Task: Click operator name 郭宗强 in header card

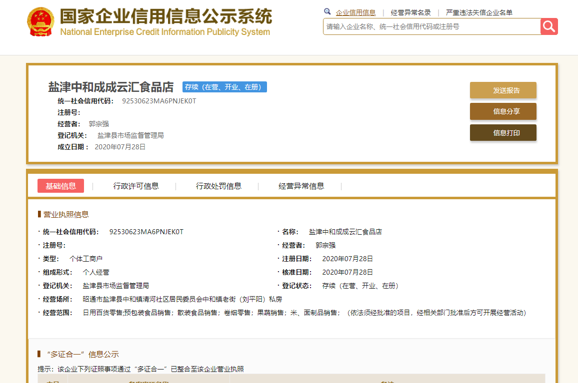Action: (x=99, y=124)
